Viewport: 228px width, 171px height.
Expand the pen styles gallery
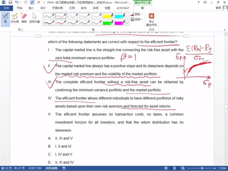click(x=128, y=24)
